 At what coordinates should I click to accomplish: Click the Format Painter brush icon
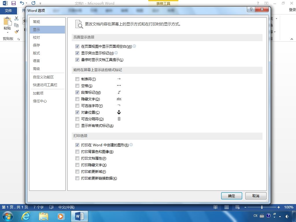pyautogui.click(x=16, y=32)
